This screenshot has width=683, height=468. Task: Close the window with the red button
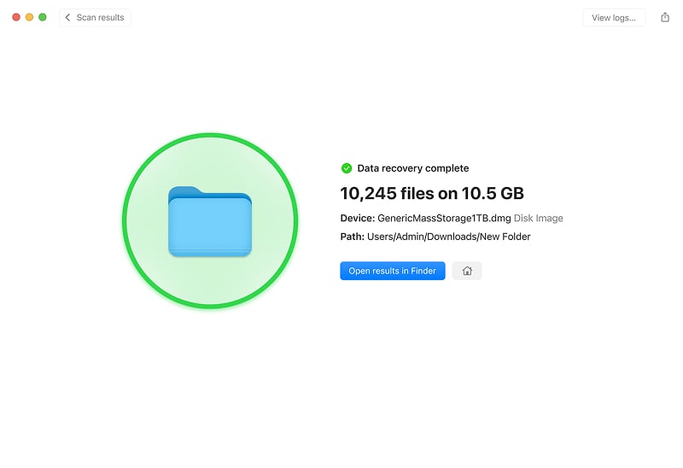click(x=16, y=17)
